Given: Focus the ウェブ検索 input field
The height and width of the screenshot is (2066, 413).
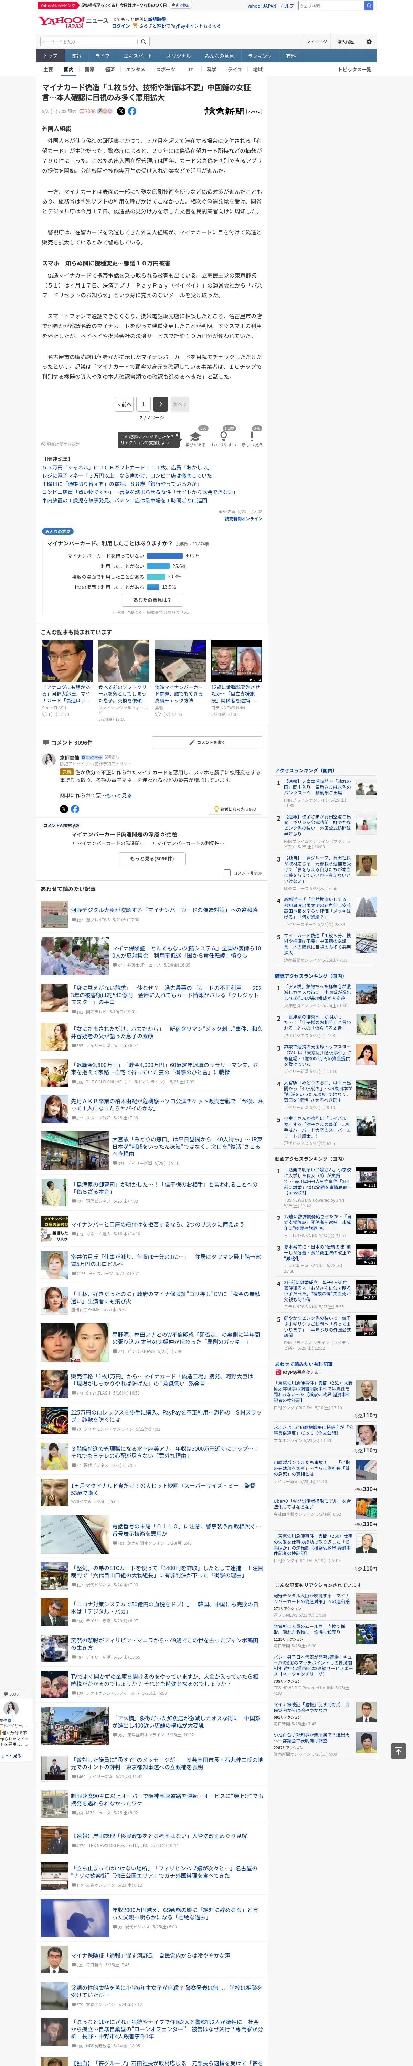Looking at the screenshot, I should (x=330, y=6).
